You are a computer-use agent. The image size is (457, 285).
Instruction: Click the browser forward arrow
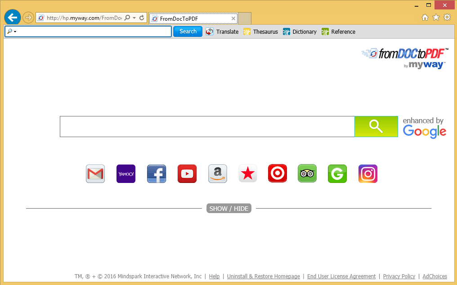pos(28,18)
